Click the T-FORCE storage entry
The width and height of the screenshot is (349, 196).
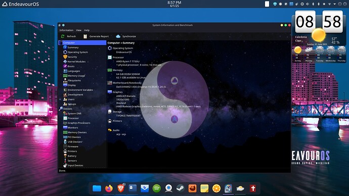point(128,116)
